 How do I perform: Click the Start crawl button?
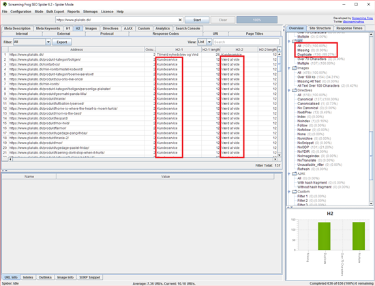[197, 20]
